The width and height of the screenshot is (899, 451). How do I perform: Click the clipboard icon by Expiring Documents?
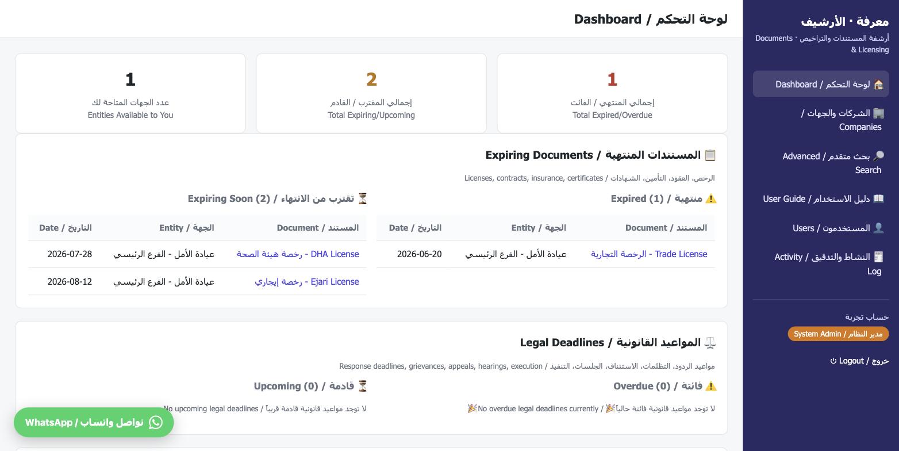[x=710, y=155]
